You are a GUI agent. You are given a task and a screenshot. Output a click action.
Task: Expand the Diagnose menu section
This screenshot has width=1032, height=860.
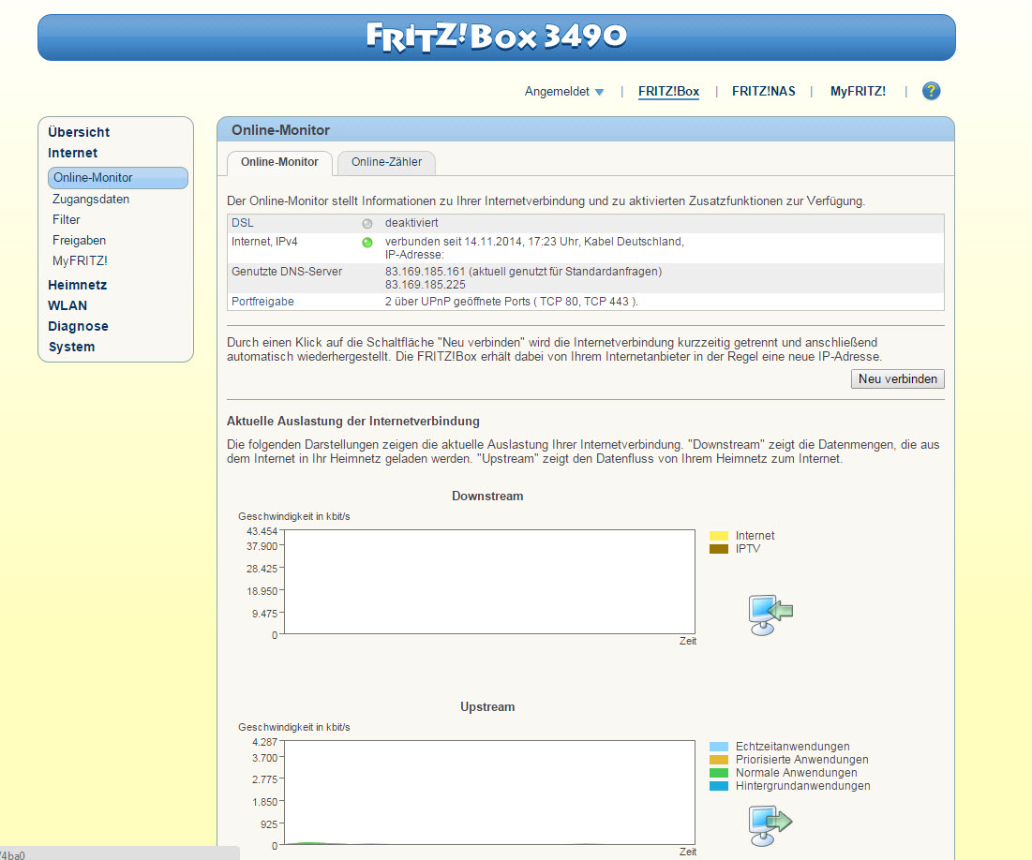(78, 326)
